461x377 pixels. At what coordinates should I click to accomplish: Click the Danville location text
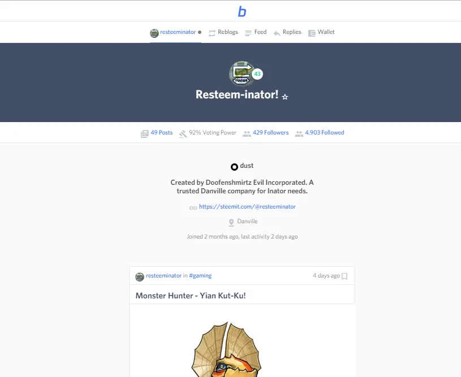coord(247,221)
